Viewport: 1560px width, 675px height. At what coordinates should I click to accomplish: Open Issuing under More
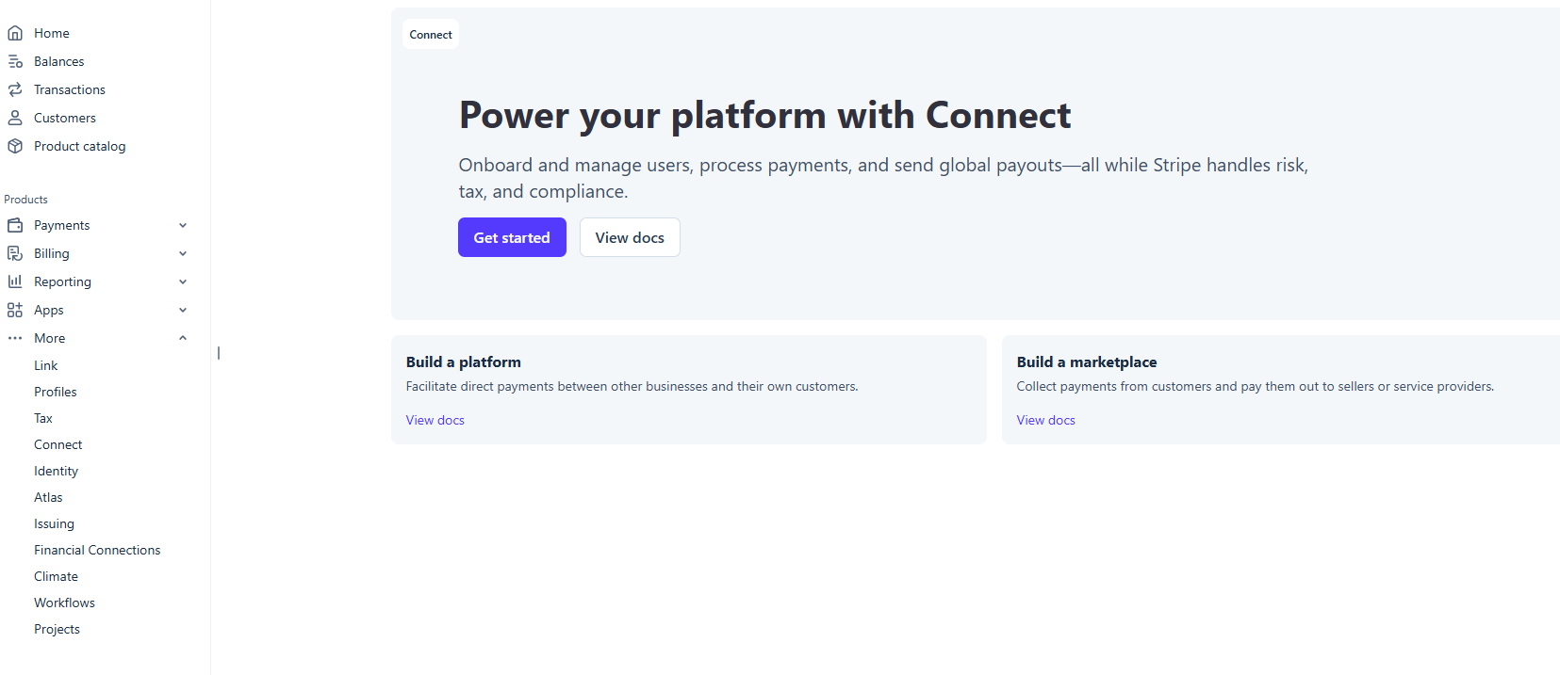click(x=55, y=523)
